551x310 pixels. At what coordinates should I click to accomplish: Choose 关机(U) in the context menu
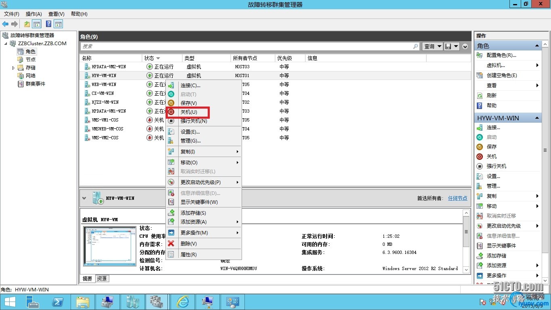click(x=204, y=112)
